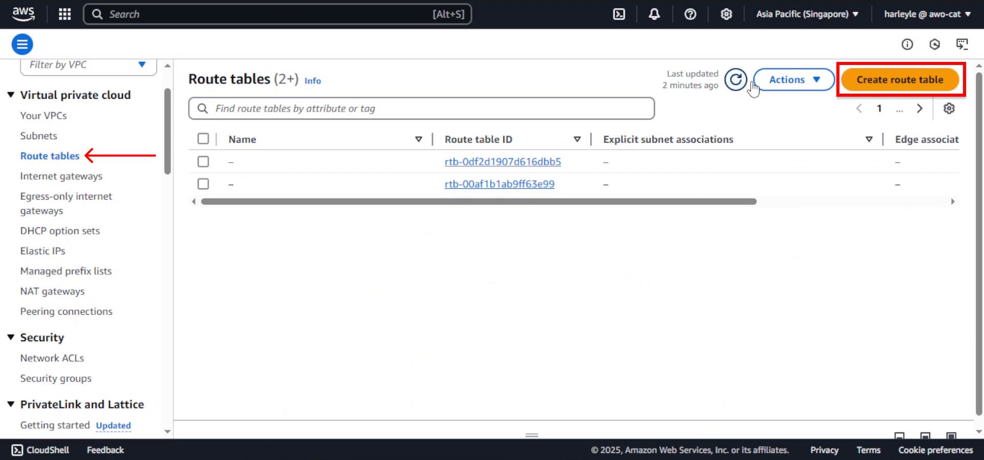Viewport: 984px width, 460px height.
Task: Open Security groups in sidebar
Action: point(56,378)
